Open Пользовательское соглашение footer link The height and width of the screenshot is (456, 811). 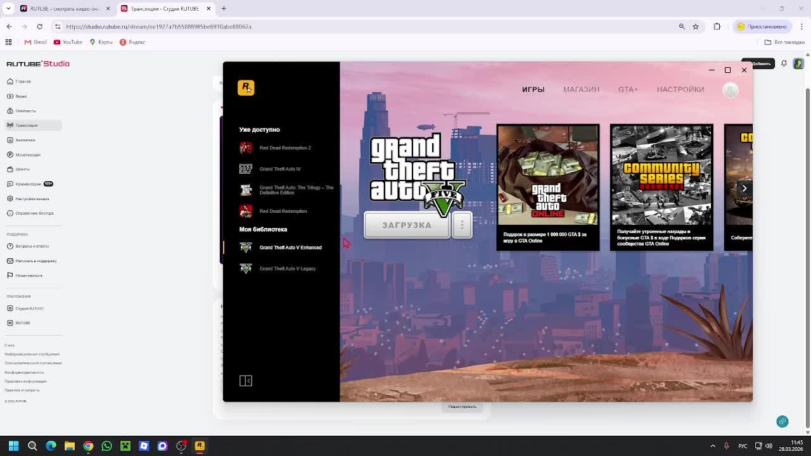coord(33,363)
